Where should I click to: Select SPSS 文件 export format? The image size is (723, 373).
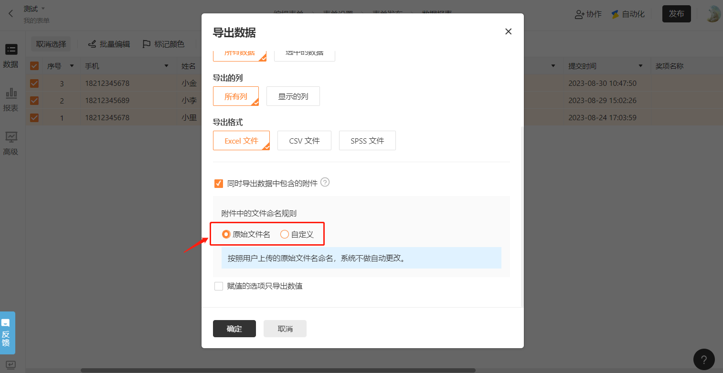click(x=367, y=141)
